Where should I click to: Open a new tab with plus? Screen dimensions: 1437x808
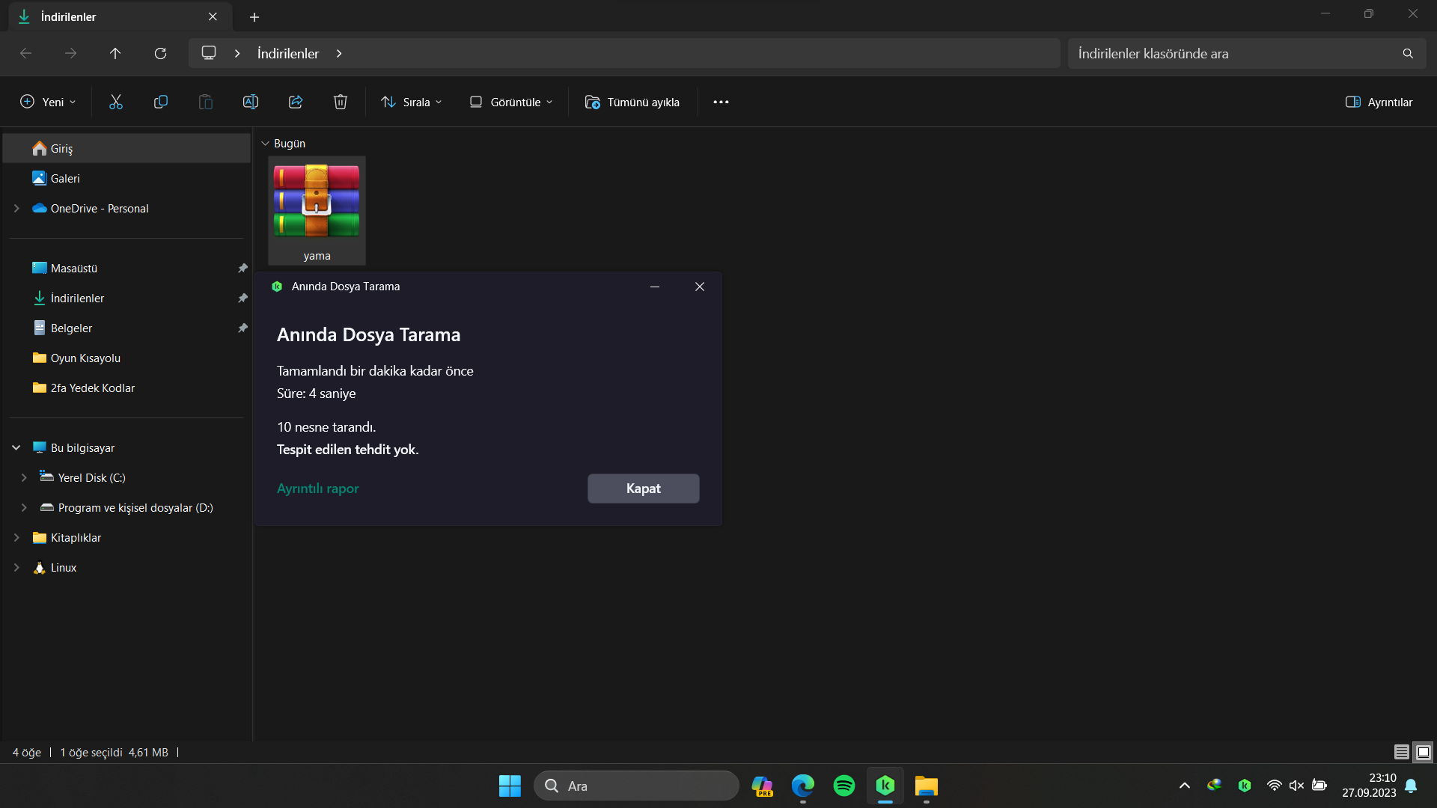[254, 16]
